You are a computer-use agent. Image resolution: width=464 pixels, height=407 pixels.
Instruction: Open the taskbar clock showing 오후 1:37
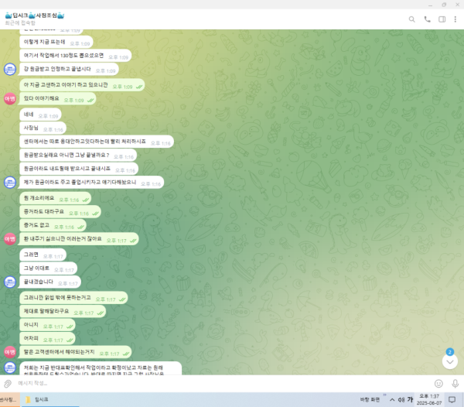pyautogui.click(x=429, y=399)
